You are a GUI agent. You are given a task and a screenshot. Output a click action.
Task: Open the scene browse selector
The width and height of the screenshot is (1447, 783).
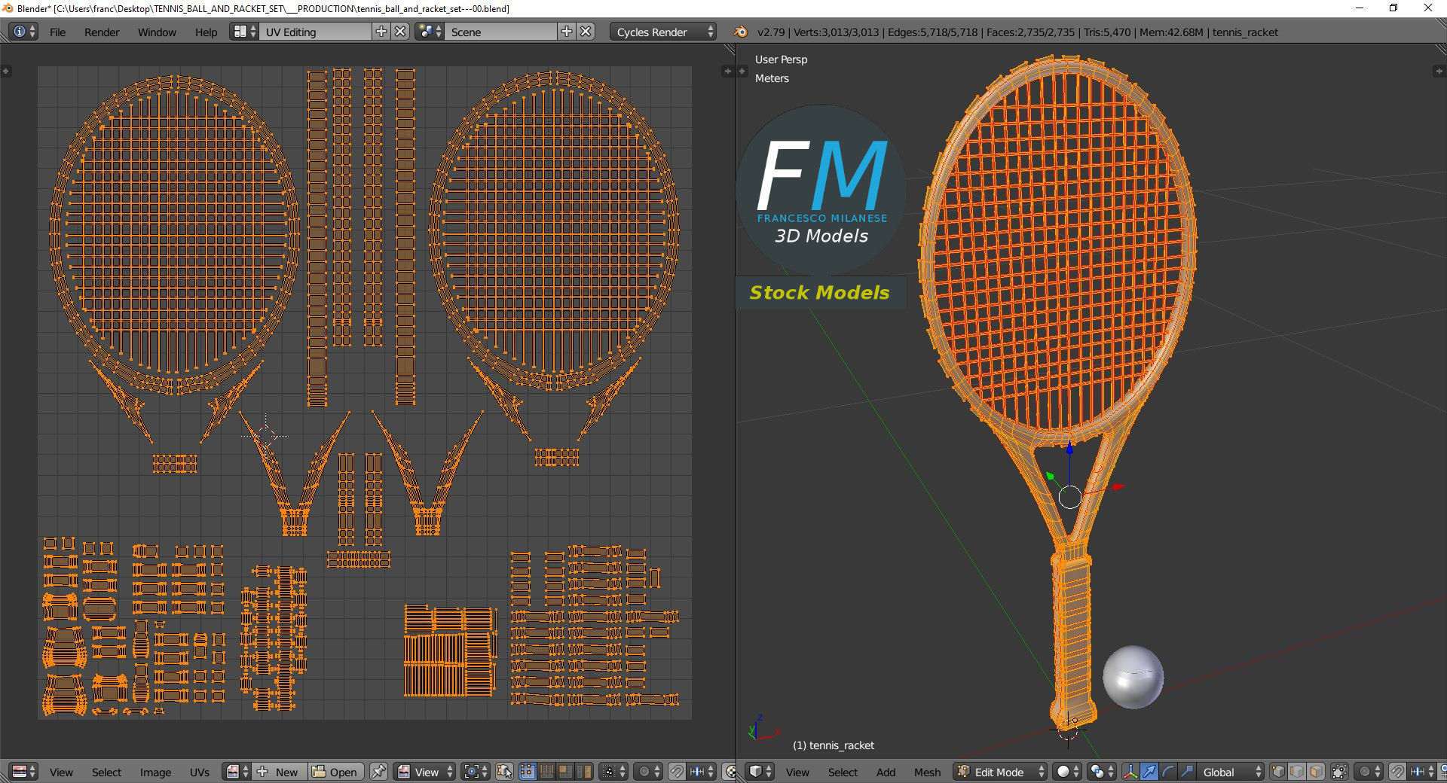pos(430,32)
